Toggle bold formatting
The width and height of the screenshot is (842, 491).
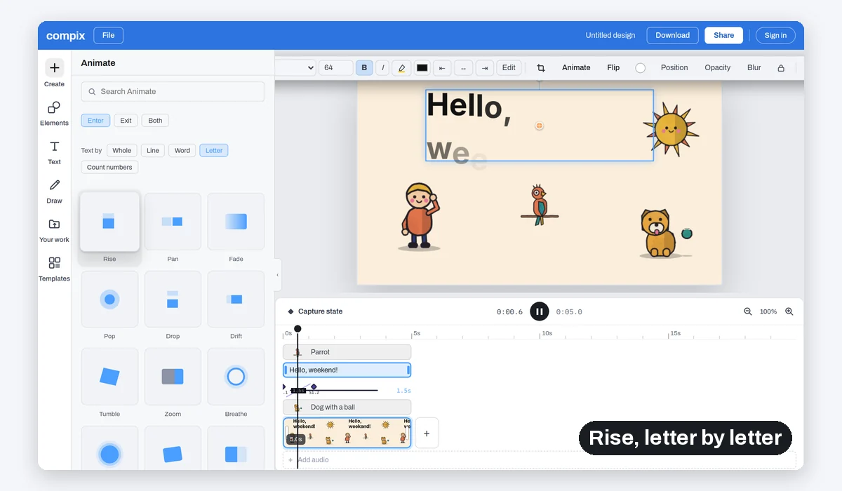point(364,68)
